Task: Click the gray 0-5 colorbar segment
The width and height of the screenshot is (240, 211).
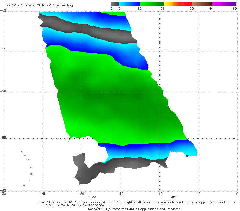Action: 115,4
